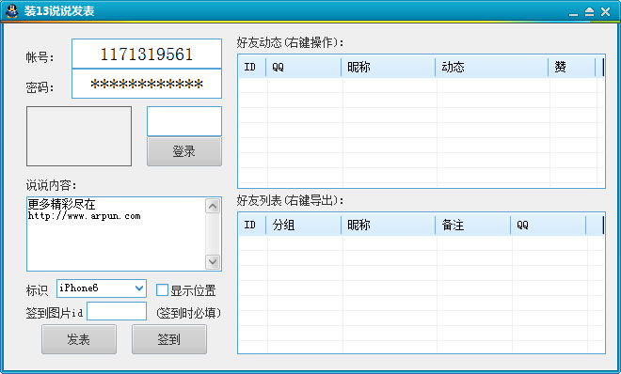The image size is (621, 374).
Task: Click the http://www.arpun.com text line
Action: pos(84,216)
